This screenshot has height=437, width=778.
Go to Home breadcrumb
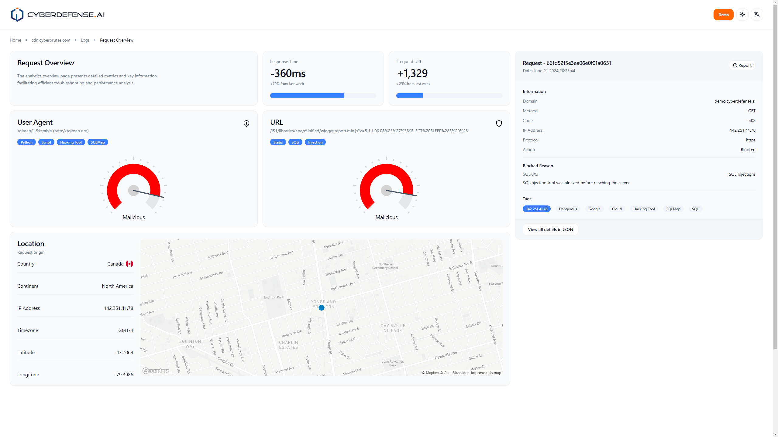[x=15, y=40]
